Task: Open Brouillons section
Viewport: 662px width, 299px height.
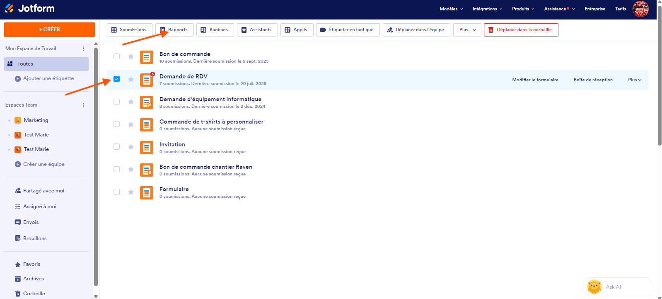Action: pos(31,238)
